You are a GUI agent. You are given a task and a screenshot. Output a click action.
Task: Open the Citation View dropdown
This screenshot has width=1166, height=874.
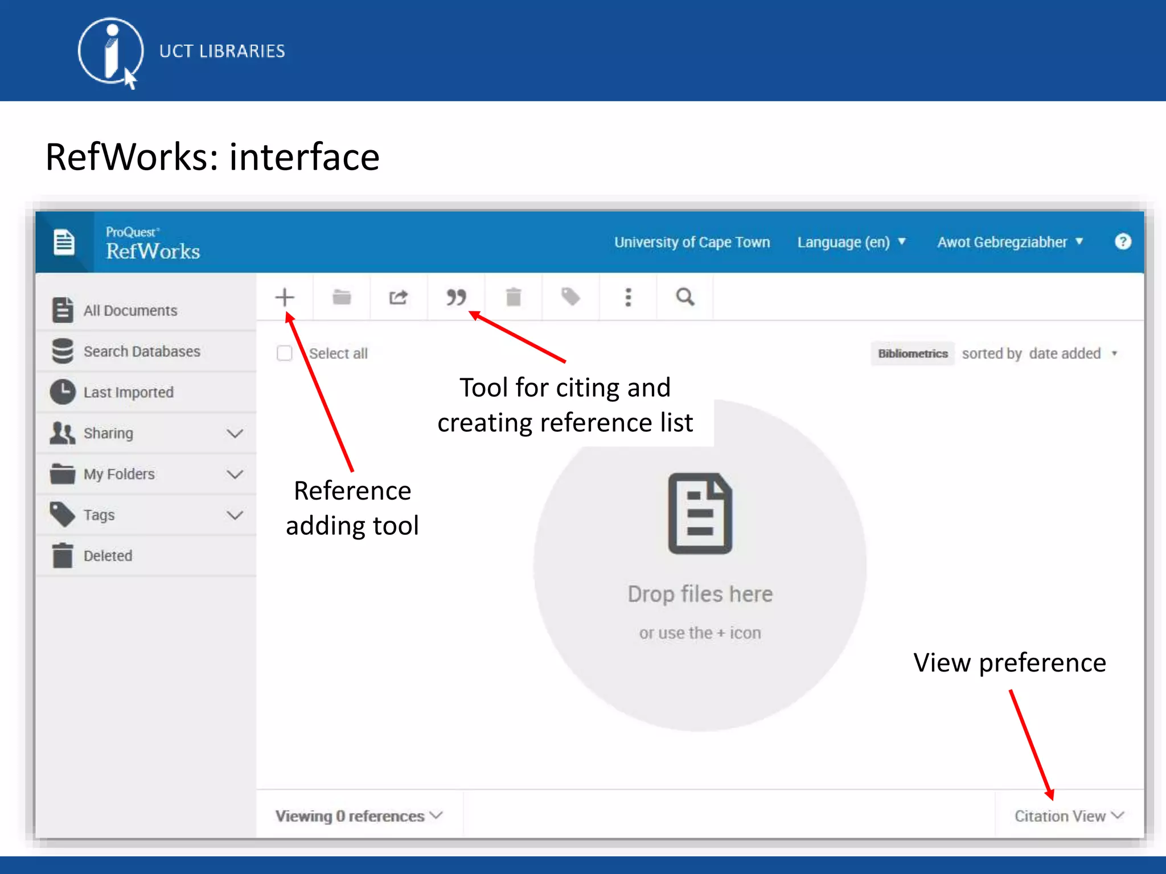point(1069,816)
